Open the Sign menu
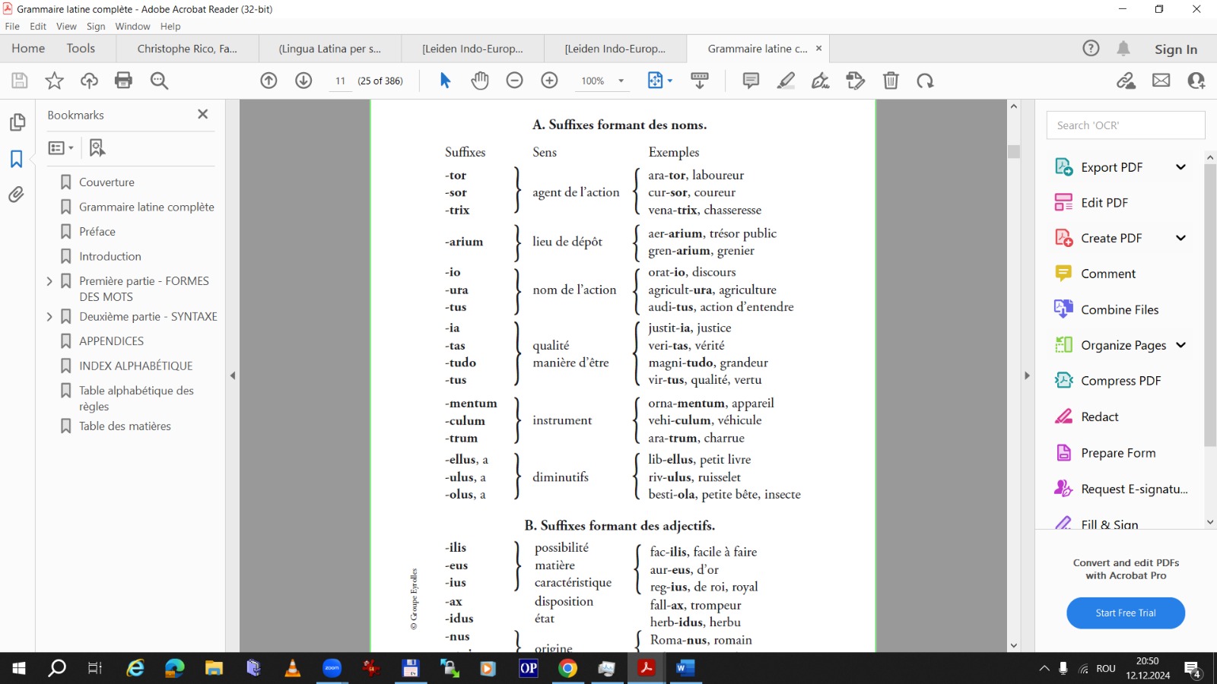 coord(96,27)
